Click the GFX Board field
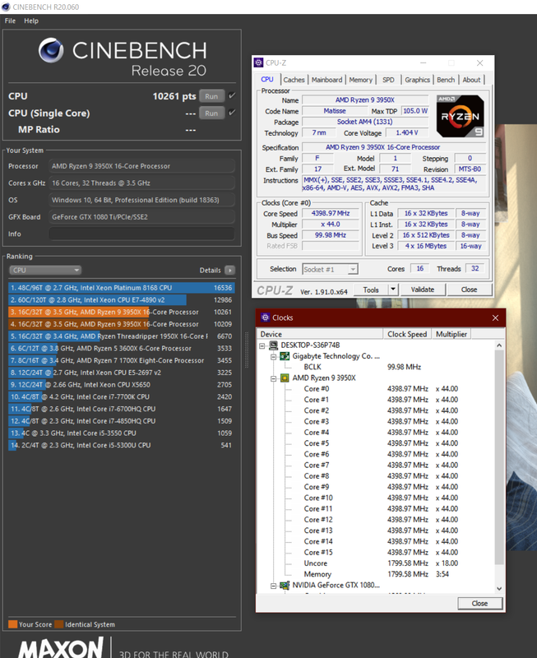This screenshot has height=658, width=537. [141, 217]
